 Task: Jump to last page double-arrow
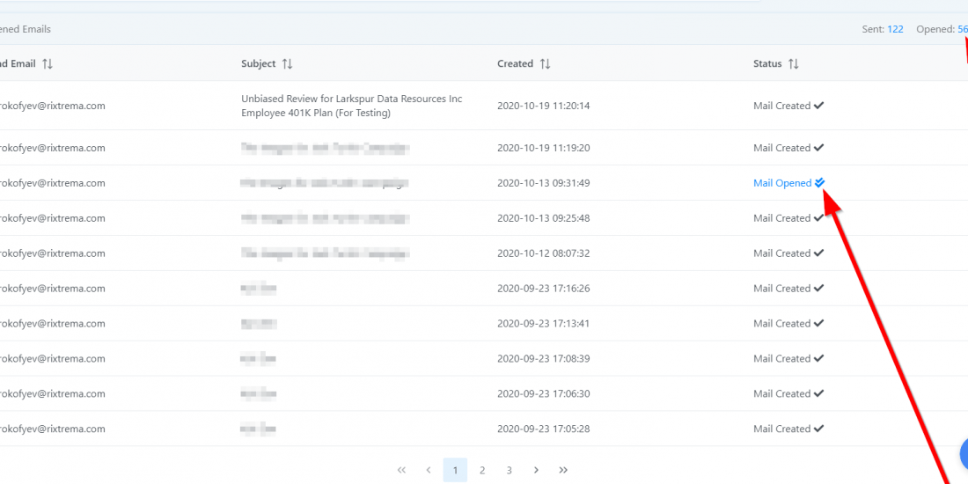click(563, 470)
